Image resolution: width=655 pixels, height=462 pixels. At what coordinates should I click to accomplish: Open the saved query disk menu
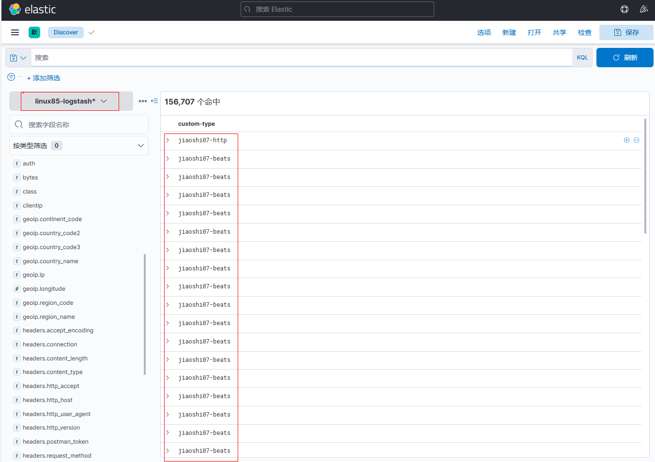(x=18, y=58)
